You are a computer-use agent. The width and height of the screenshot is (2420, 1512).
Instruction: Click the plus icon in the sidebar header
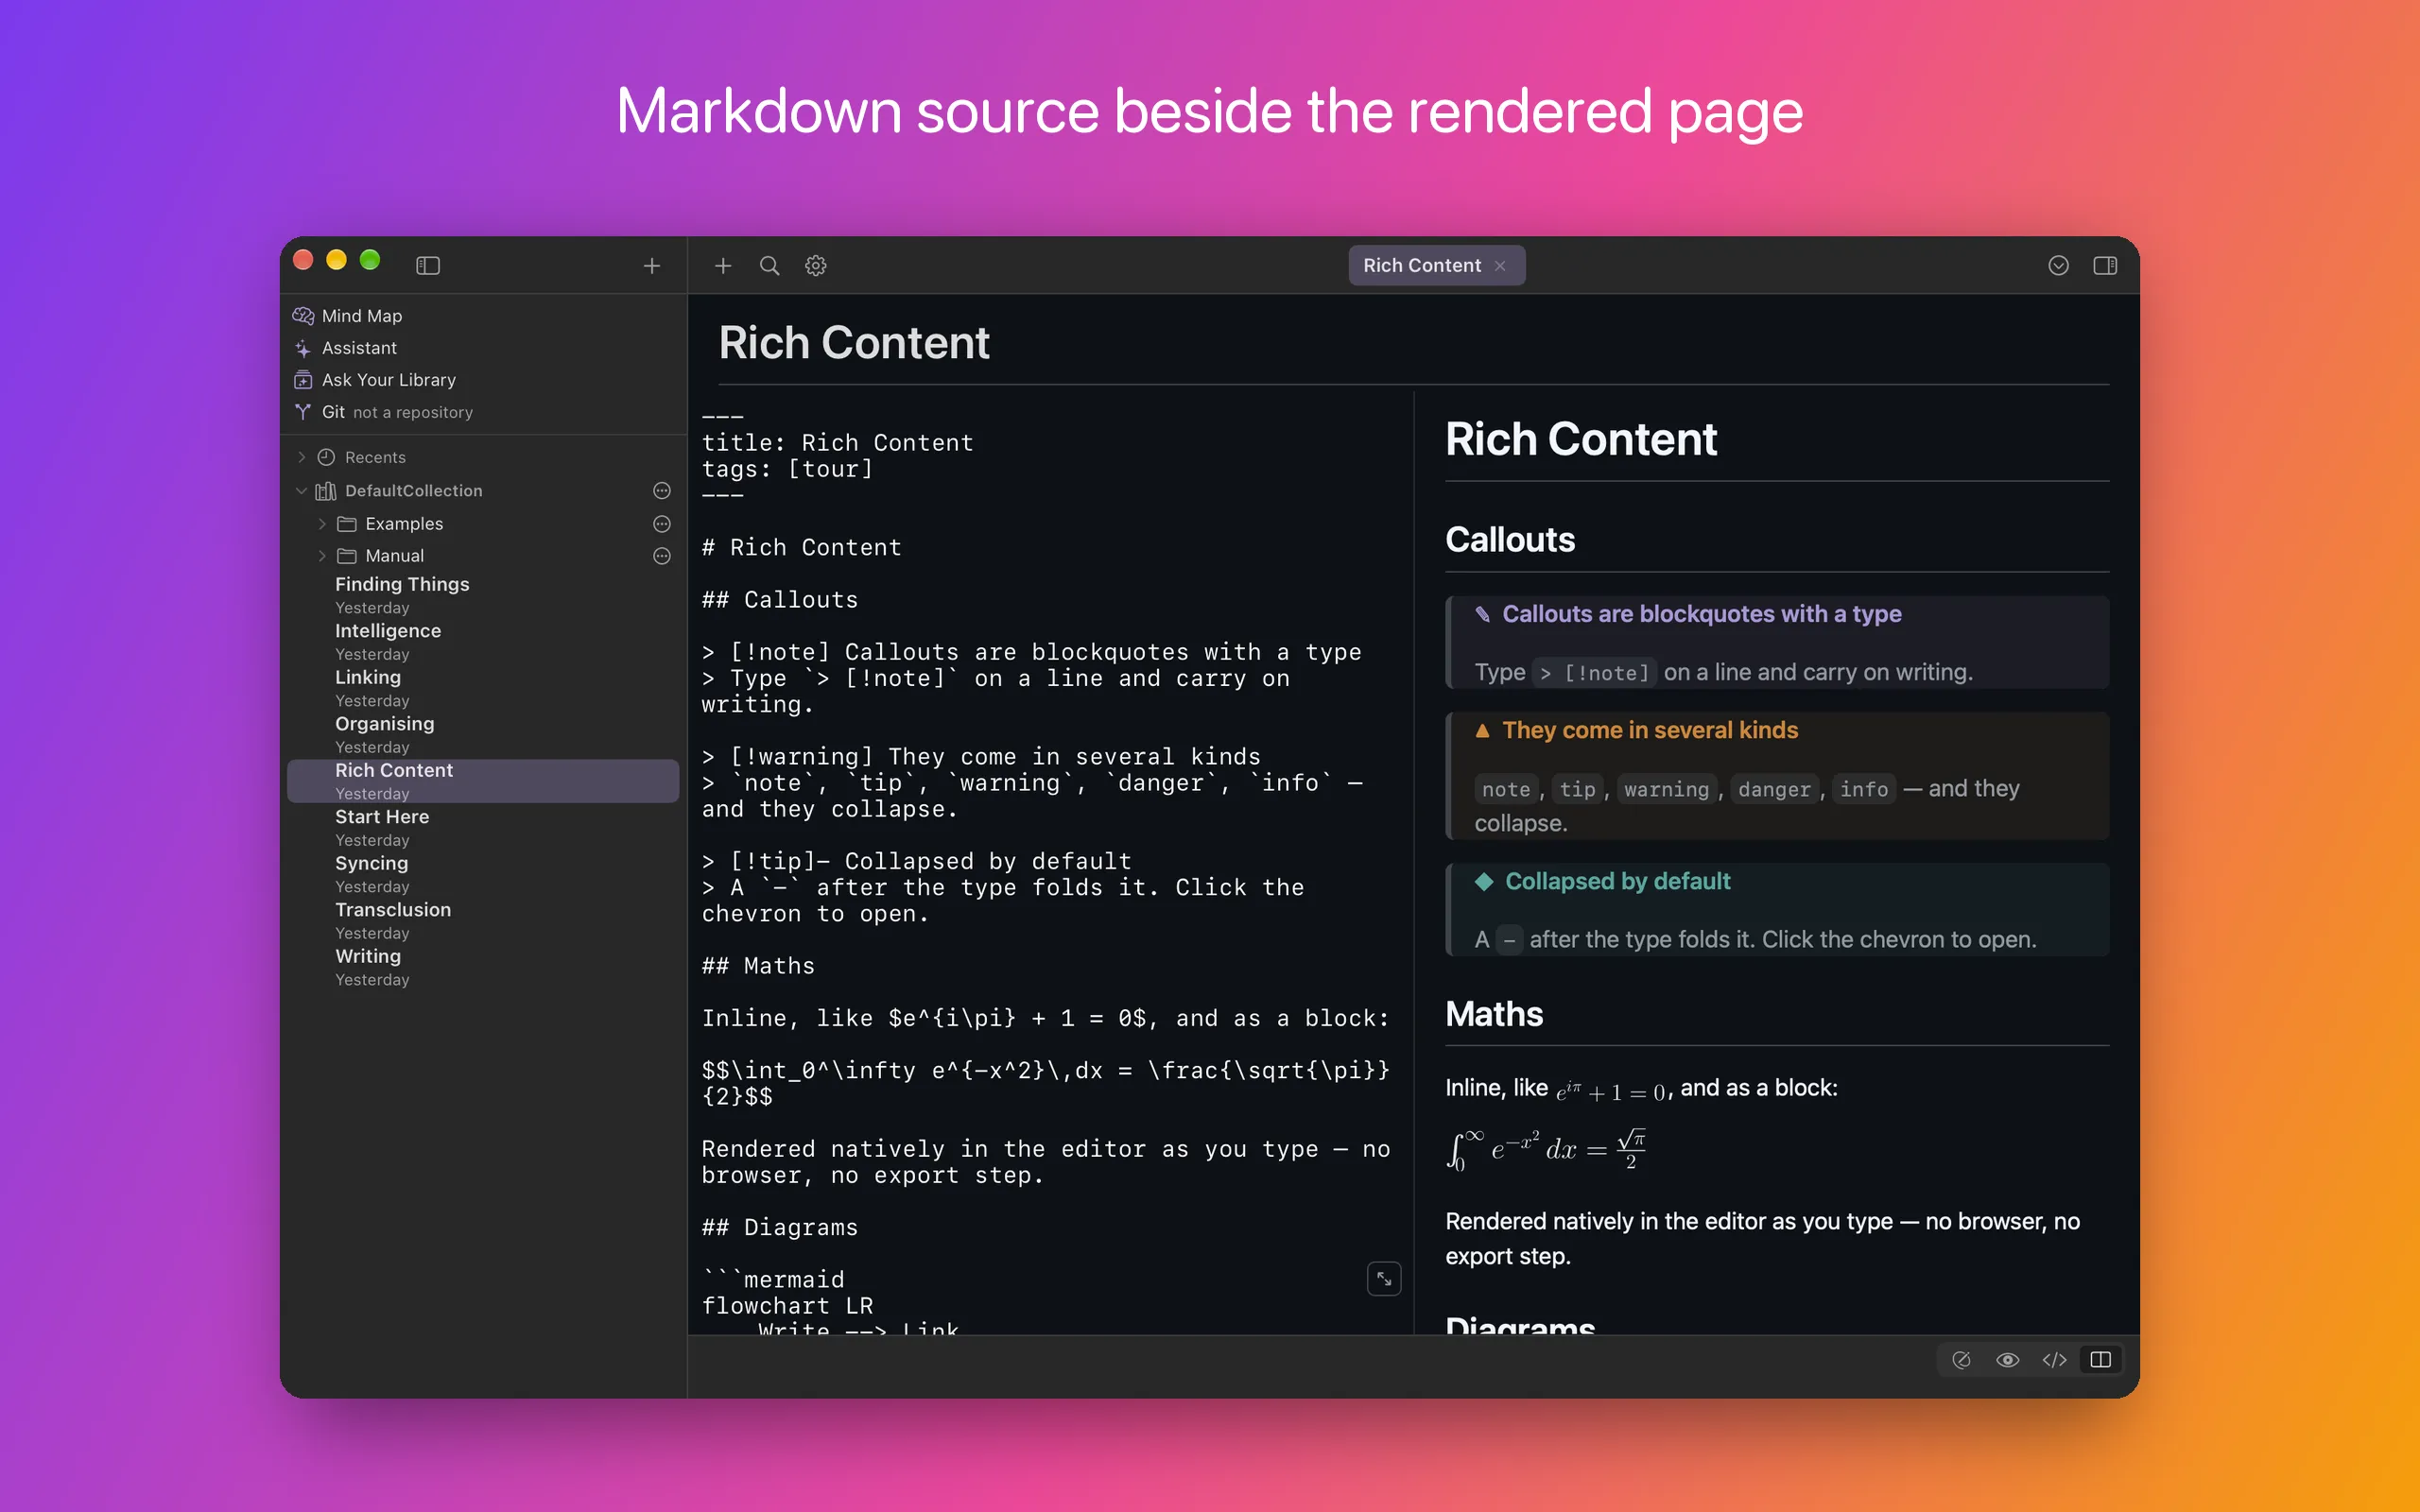tap(652, 265)
